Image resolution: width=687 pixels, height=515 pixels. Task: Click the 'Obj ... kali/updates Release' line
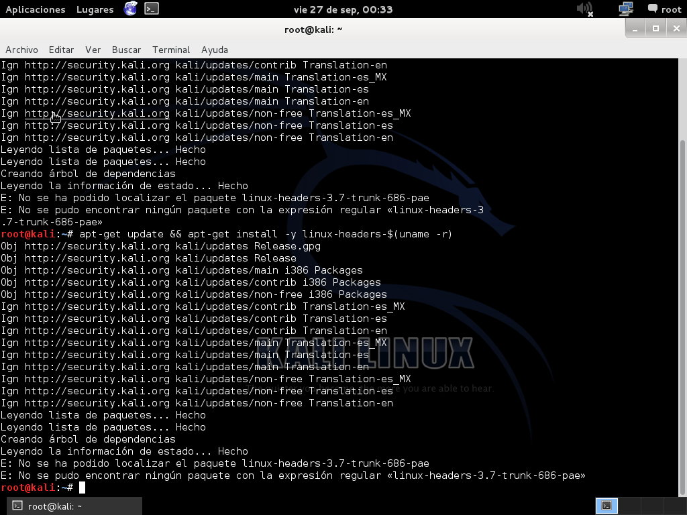click(148, 258)
